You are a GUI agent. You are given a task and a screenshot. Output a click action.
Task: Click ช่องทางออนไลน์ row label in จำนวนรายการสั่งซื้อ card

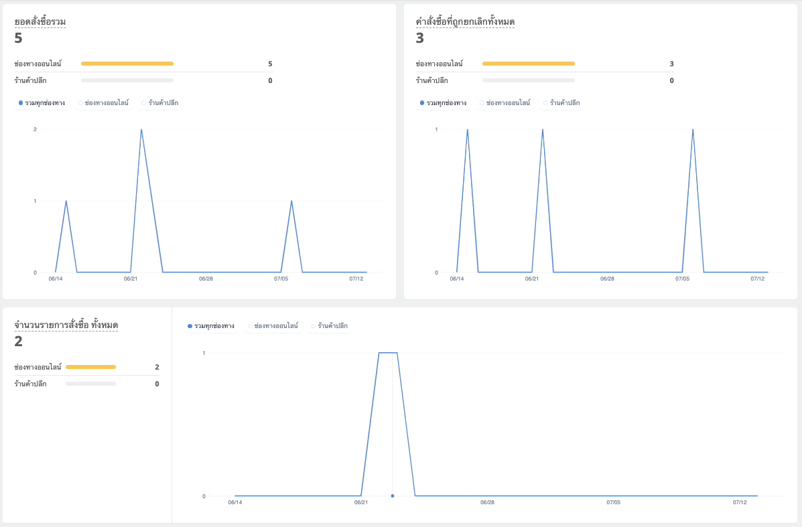(38, 367)
